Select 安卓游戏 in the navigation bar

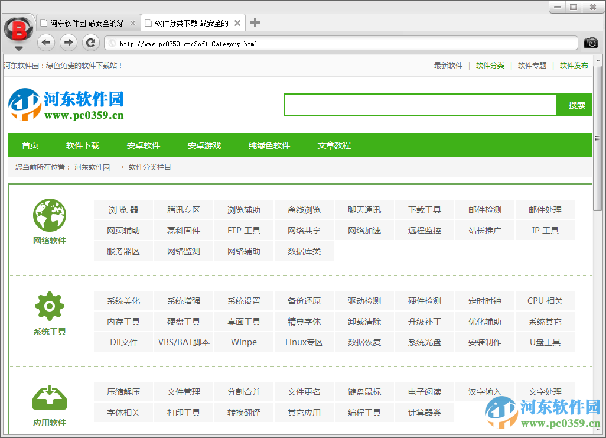(204, 145)
